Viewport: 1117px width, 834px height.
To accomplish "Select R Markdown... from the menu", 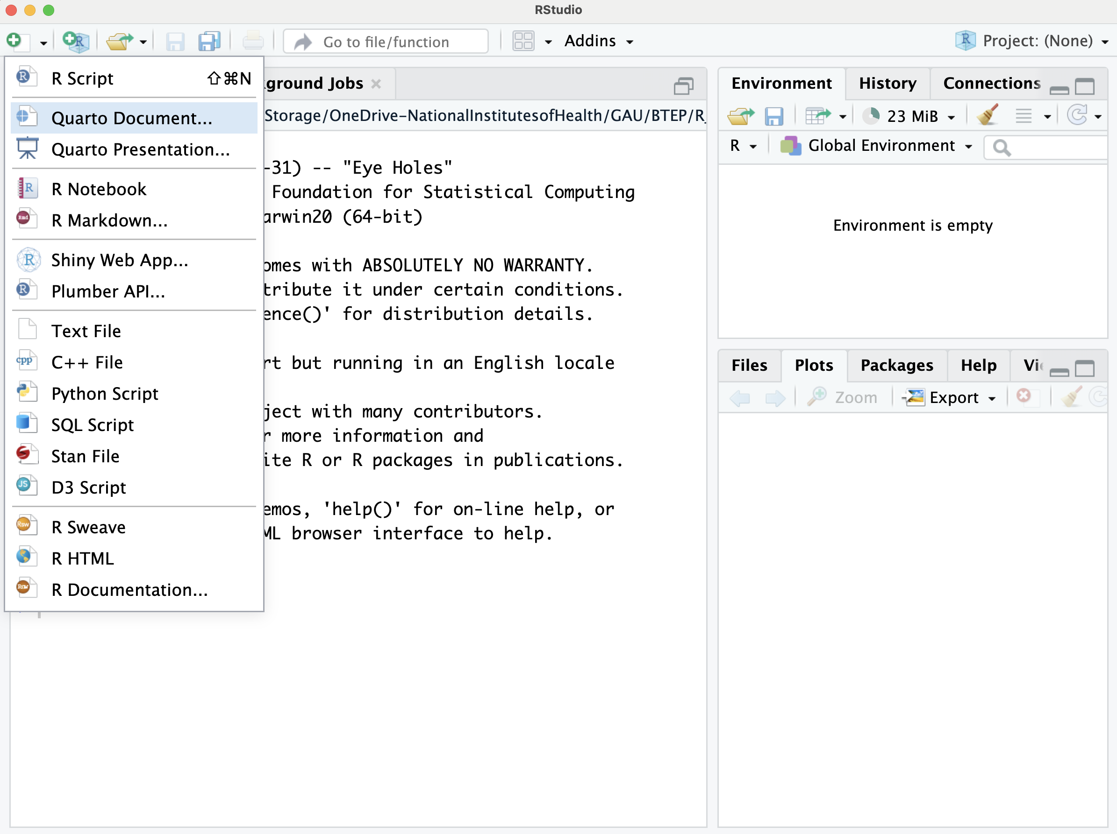I will point(109,220).
